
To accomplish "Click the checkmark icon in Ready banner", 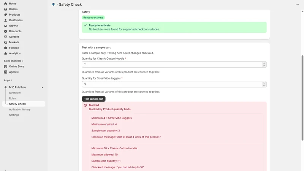I will point(85,25).
